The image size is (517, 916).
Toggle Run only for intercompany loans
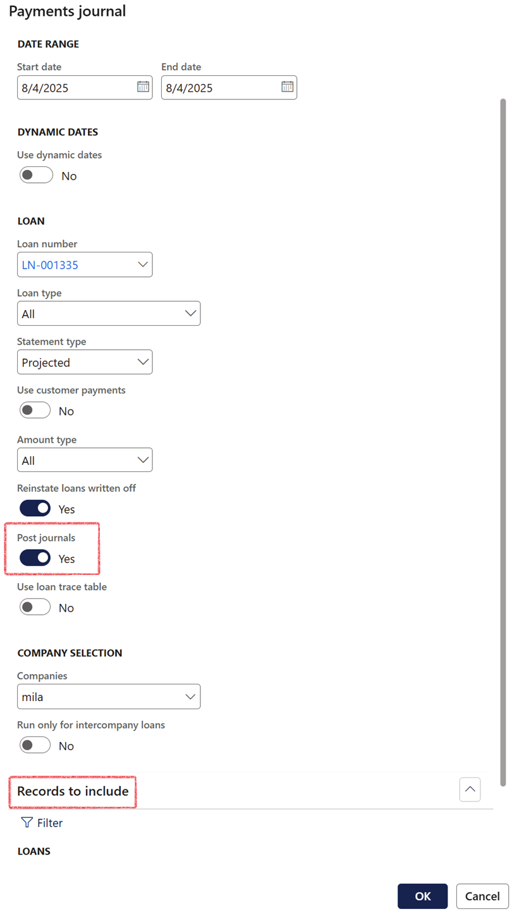pyautogui.click(x=35, y=745)
